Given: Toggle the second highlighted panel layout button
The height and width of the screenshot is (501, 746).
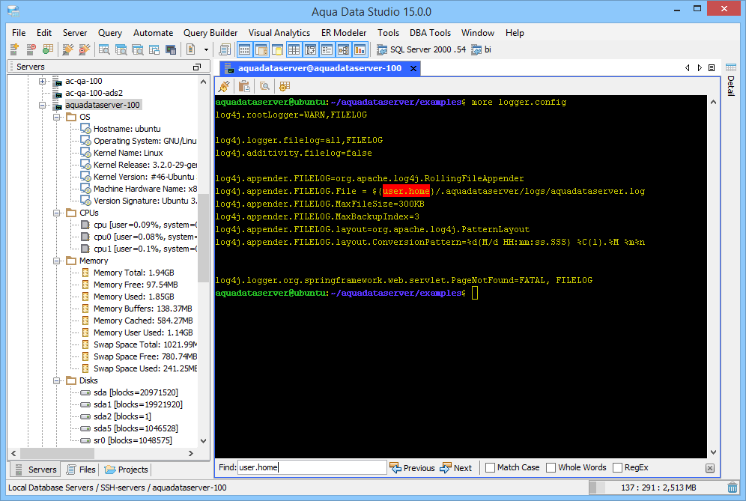Looking at the screenshot, I should (x=261, y=49).
